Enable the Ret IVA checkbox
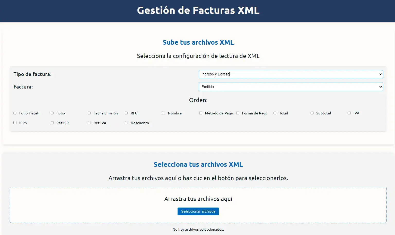Viewport: 395px width, 235px height. pyautogui.click(x=89, y=123)
